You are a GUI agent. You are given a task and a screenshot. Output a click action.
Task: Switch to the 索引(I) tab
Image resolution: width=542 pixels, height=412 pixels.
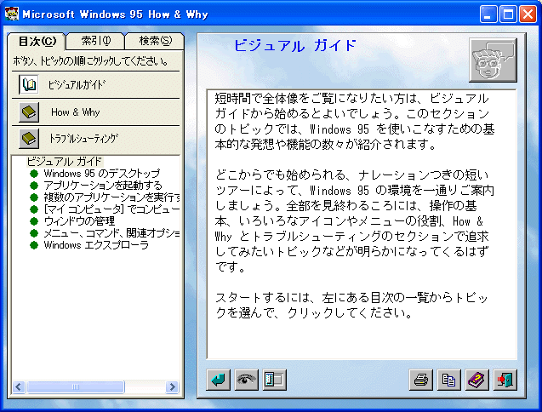pos(96,41)
